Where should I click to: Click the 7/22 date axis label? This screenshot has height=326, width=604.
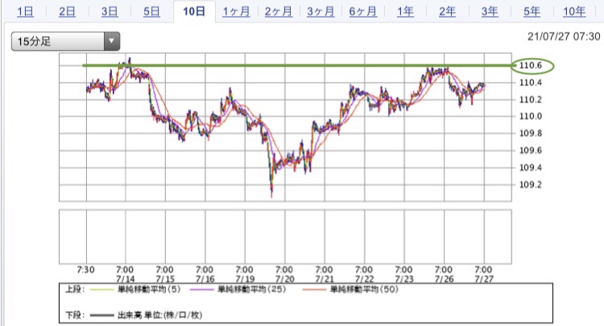(x=364, y=279)
